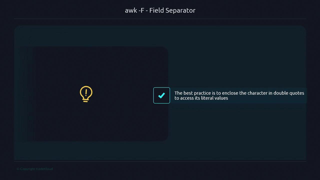This screenshot has width=320, height=180.
Task: Click the dark rounded panel above the lightbulb
Action: [100, 65]
